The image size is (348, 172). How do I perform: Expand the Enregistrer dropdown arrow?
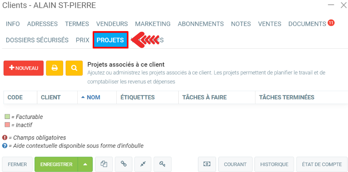click(85, 164)
